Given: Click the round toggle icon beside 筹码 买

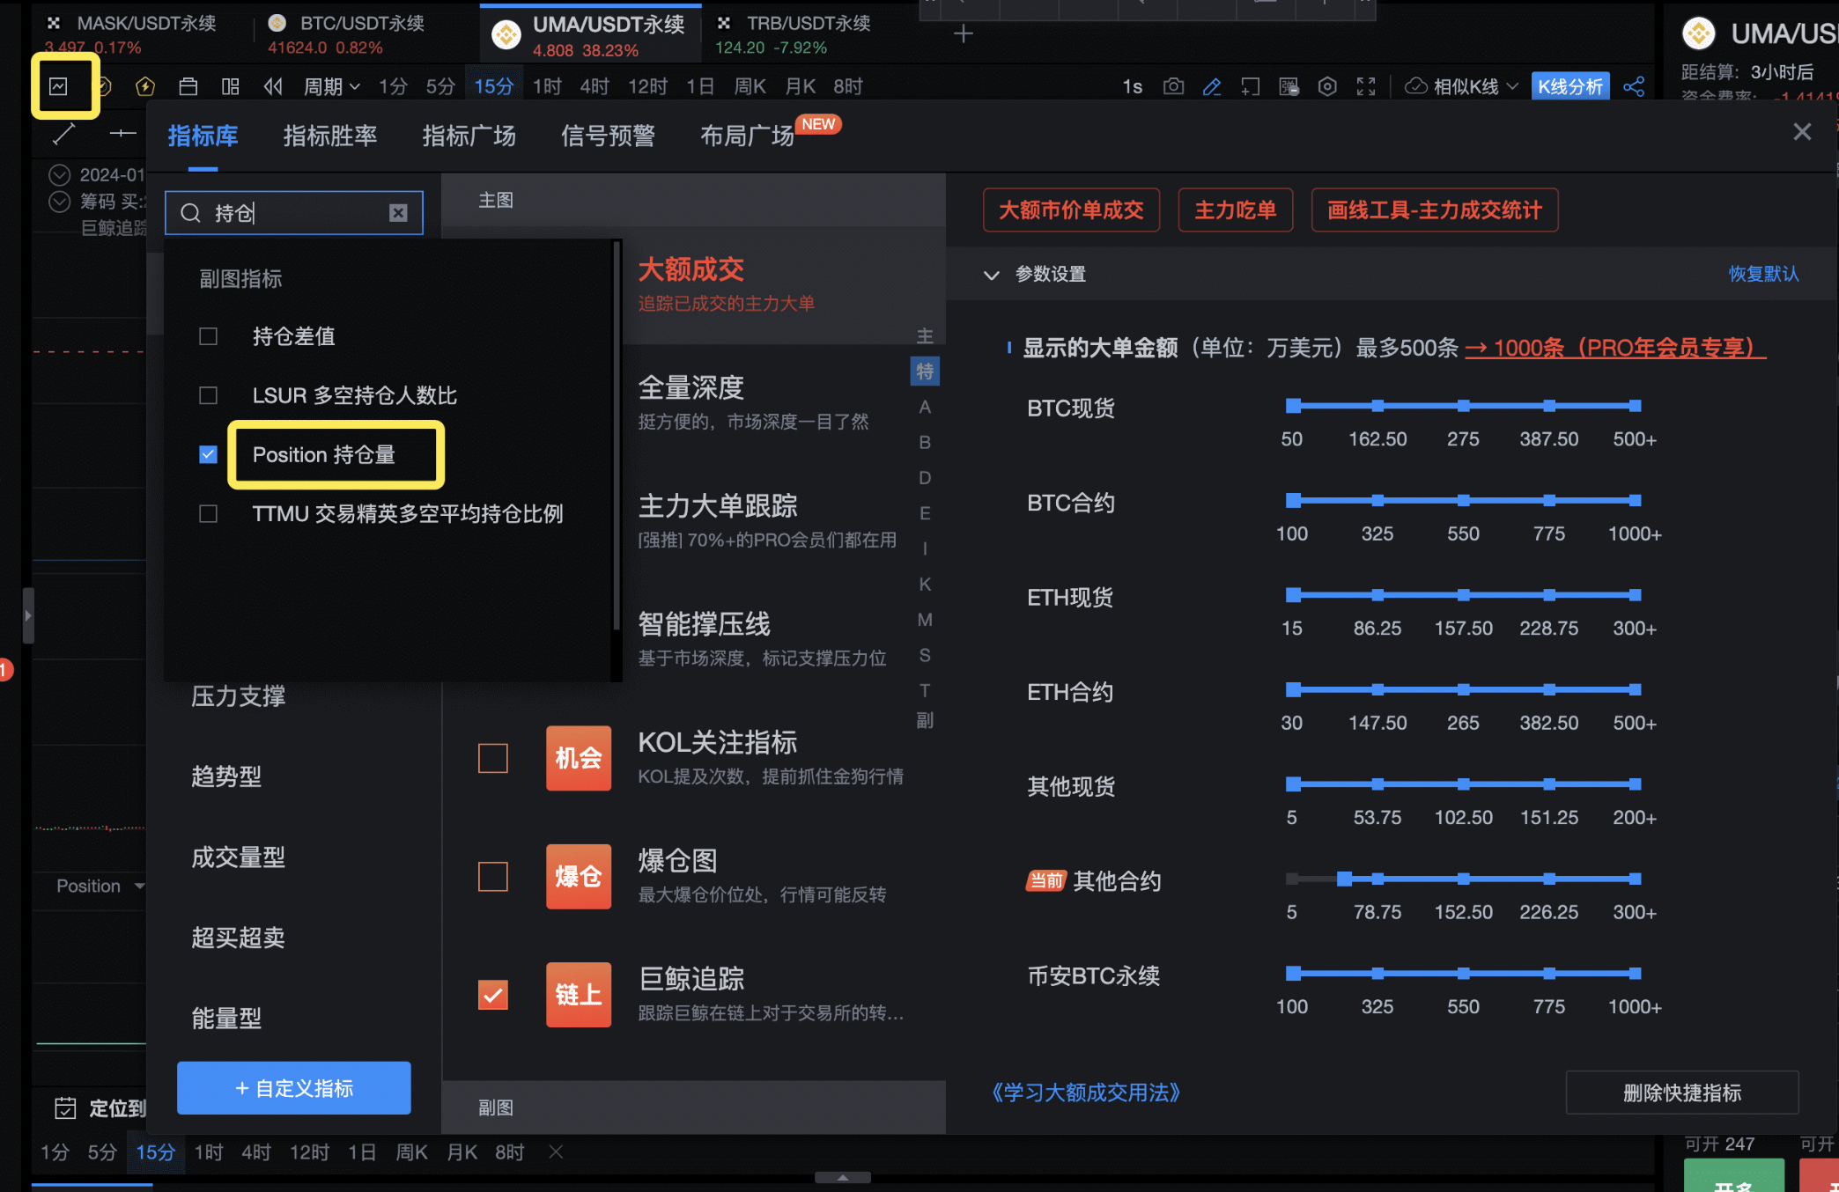Looking at the screenshot, I should click(59, 202).
